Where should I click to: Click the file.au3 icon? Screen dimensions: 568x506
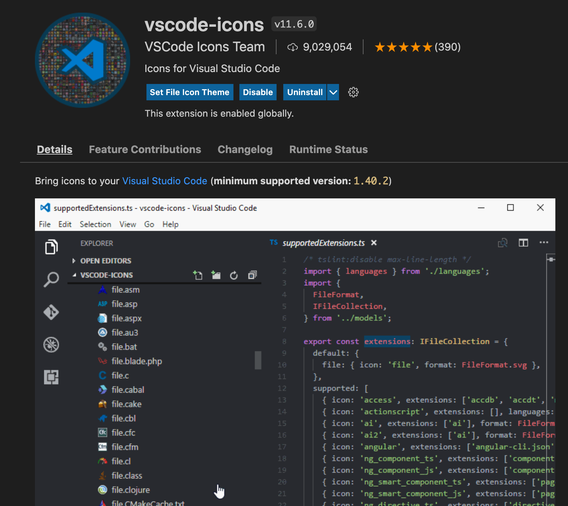(x=103, y=333)
